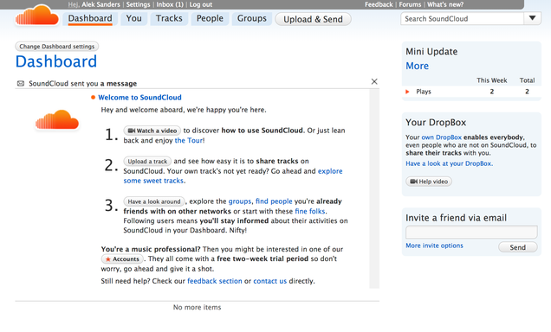Click the "This Week" column header
Viewport: 551px width, 332px height.
[x=491, y=80]
